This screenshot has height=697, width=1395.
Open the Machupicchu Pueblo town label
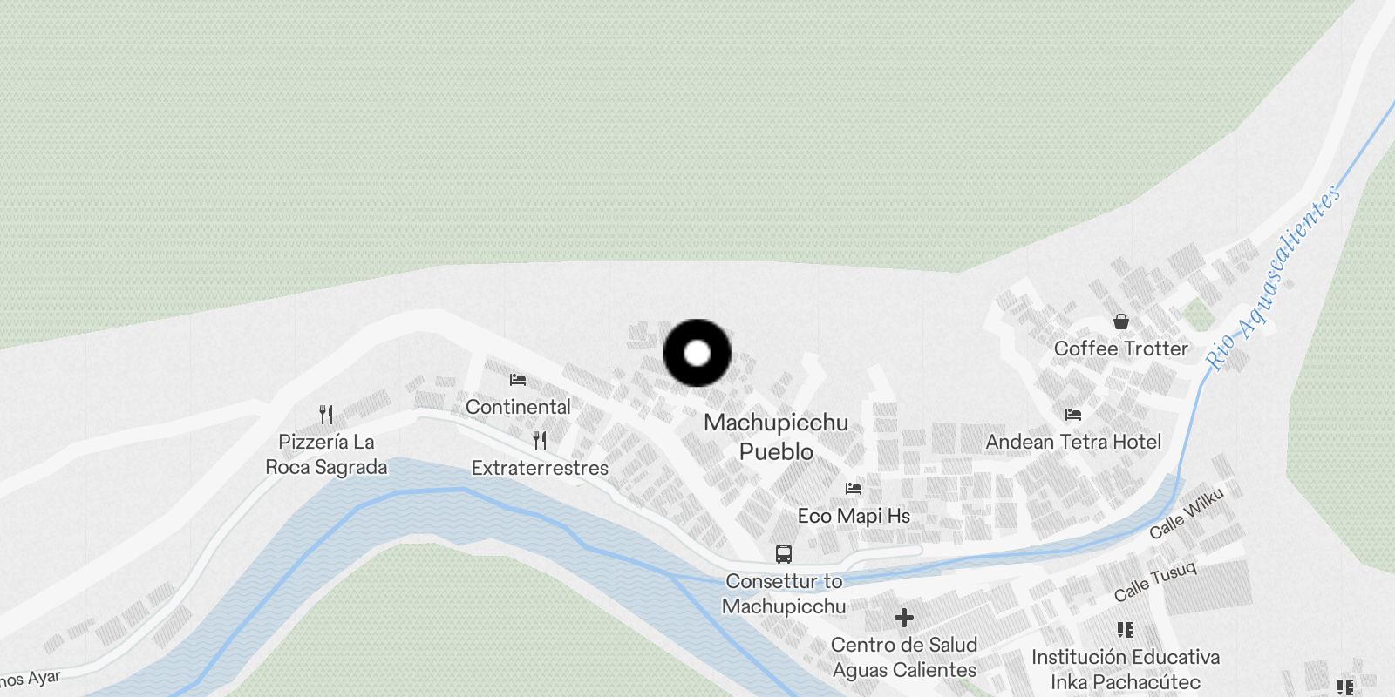(x=776, y=437)
